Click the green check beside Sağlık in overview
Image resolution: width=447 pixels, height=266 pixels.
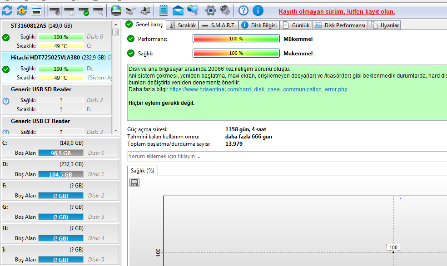131,53
